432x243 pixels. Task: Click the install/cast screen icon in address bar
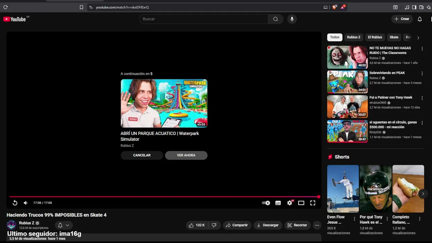tap(325, 7)
